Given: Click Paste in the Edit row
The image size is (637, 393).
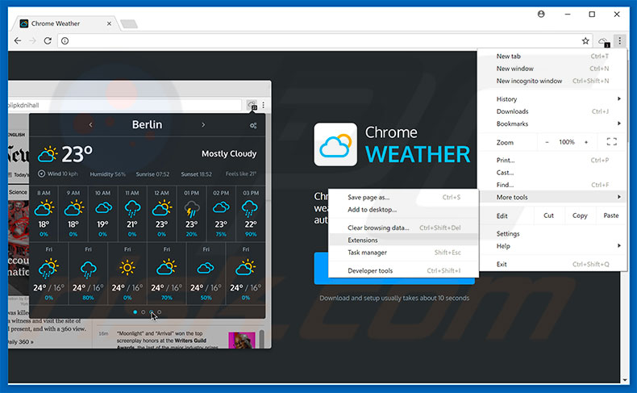Looking at the screenshot, I should (x=610, y=215).
